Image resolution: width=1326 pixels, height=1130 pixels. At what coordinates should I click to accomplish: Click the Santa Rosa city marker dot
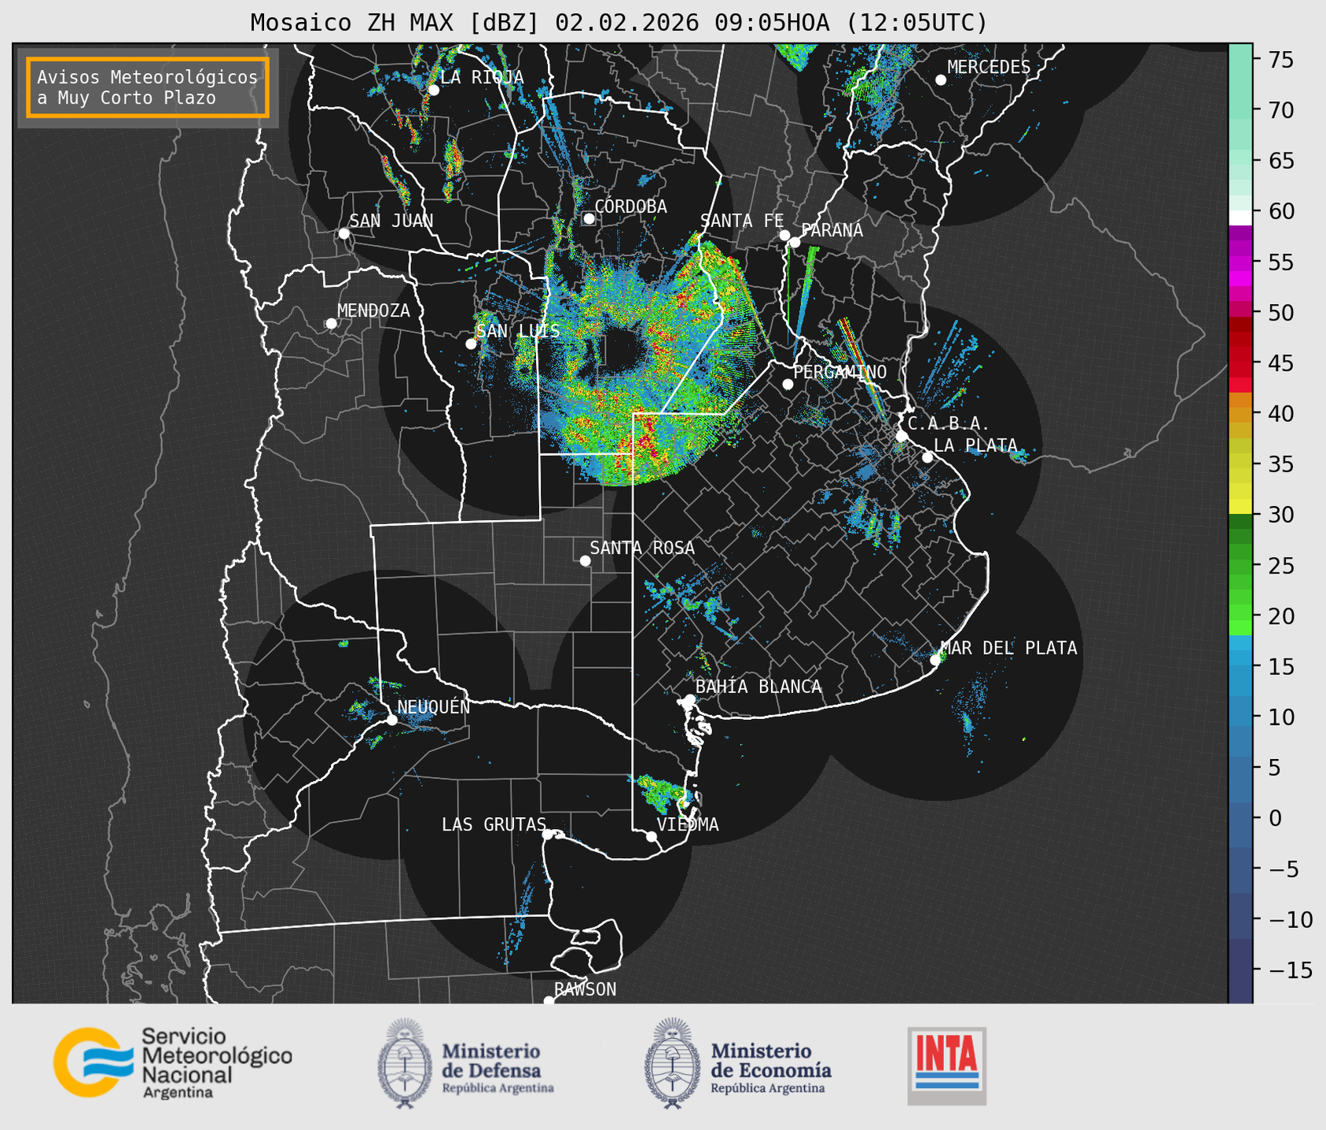point(585,560)
